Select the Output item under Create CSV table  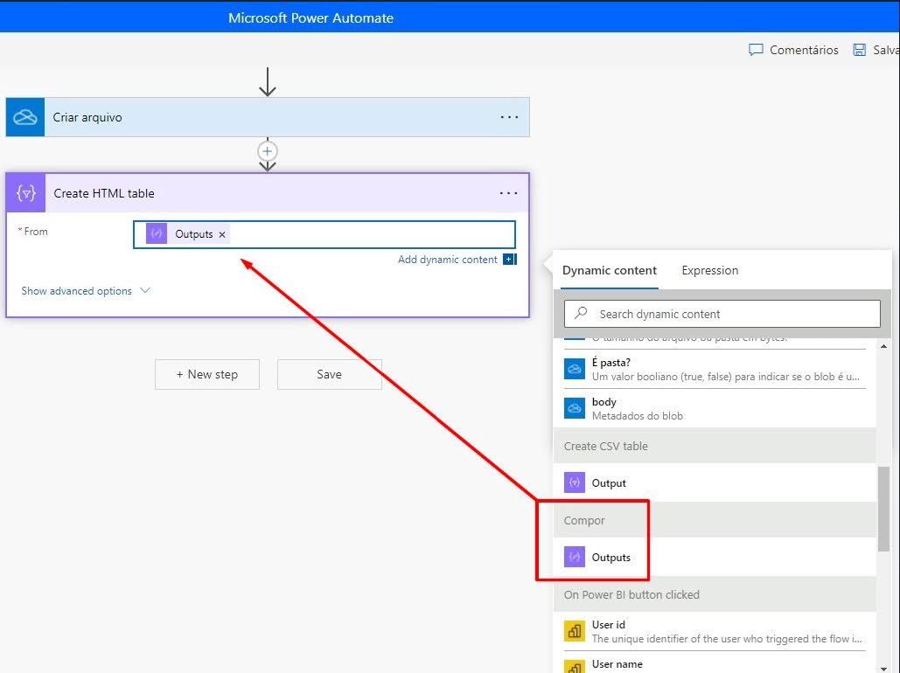tap(609, 483)
